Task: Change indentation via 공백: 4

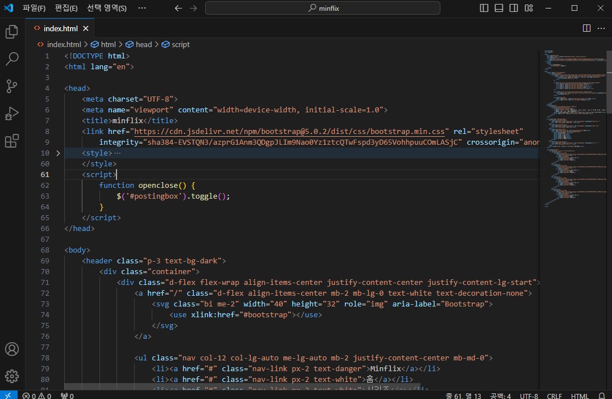Action: point(501,396)
